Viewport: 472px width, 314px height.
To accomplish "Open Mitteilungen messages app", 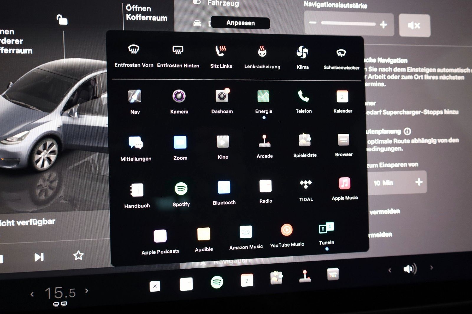I will coord(135,143).
